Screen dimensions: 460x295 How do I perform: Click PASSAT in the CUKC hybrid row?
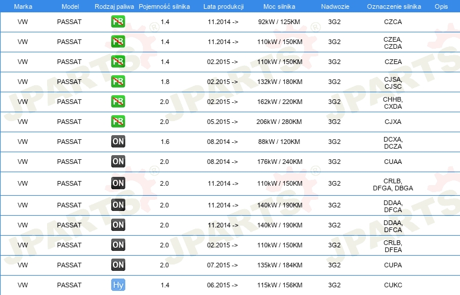[x=69, y=285]
